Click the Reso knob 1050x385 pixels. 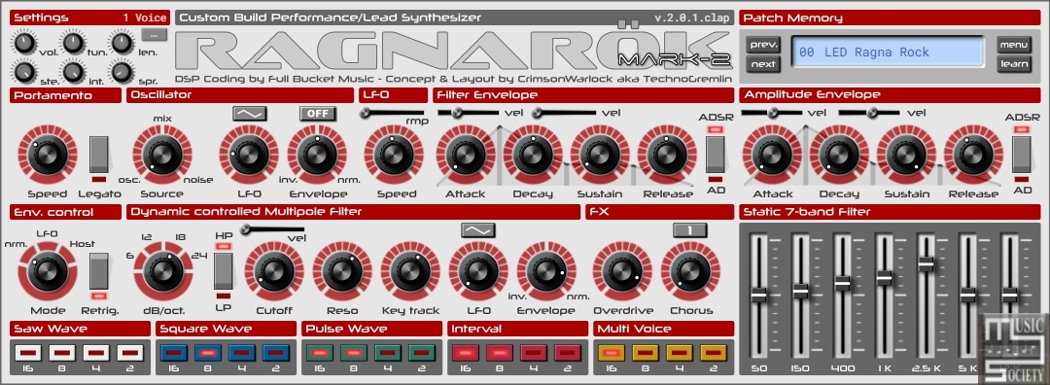[x=341, y=271]
